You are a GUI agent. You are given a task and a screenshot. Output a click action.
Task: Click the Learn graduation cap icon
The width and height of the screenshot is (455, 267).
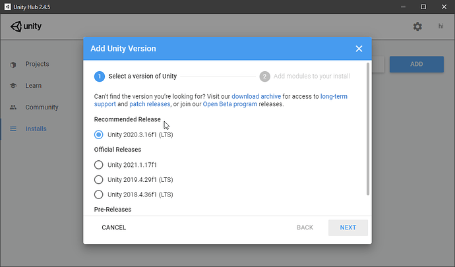click(13, 86)
